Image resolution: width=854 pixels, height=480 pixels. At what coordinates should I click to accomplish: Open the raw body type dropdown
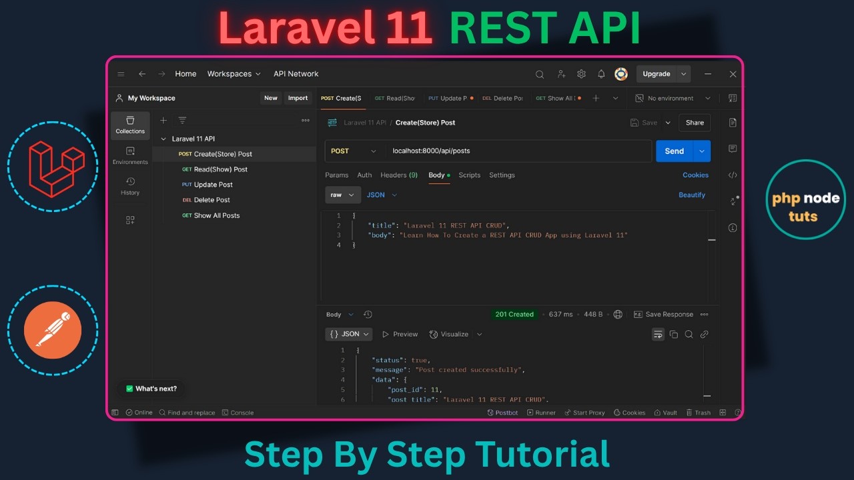coord(343,195)
